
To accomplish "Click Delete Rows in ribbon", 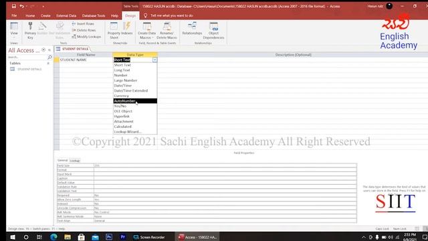I will [x=84, y=30].
